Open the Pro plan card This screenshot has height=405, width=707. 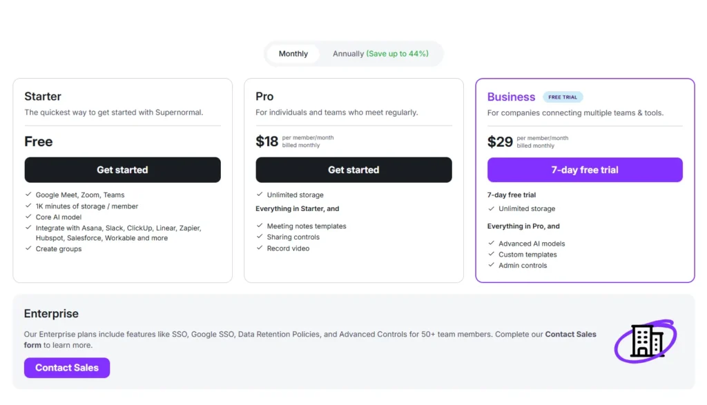point(353,179)
